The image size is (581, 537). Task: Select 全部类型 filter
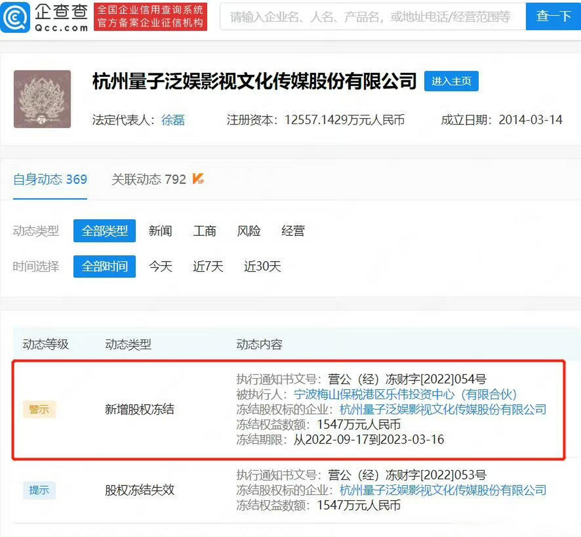104,231
